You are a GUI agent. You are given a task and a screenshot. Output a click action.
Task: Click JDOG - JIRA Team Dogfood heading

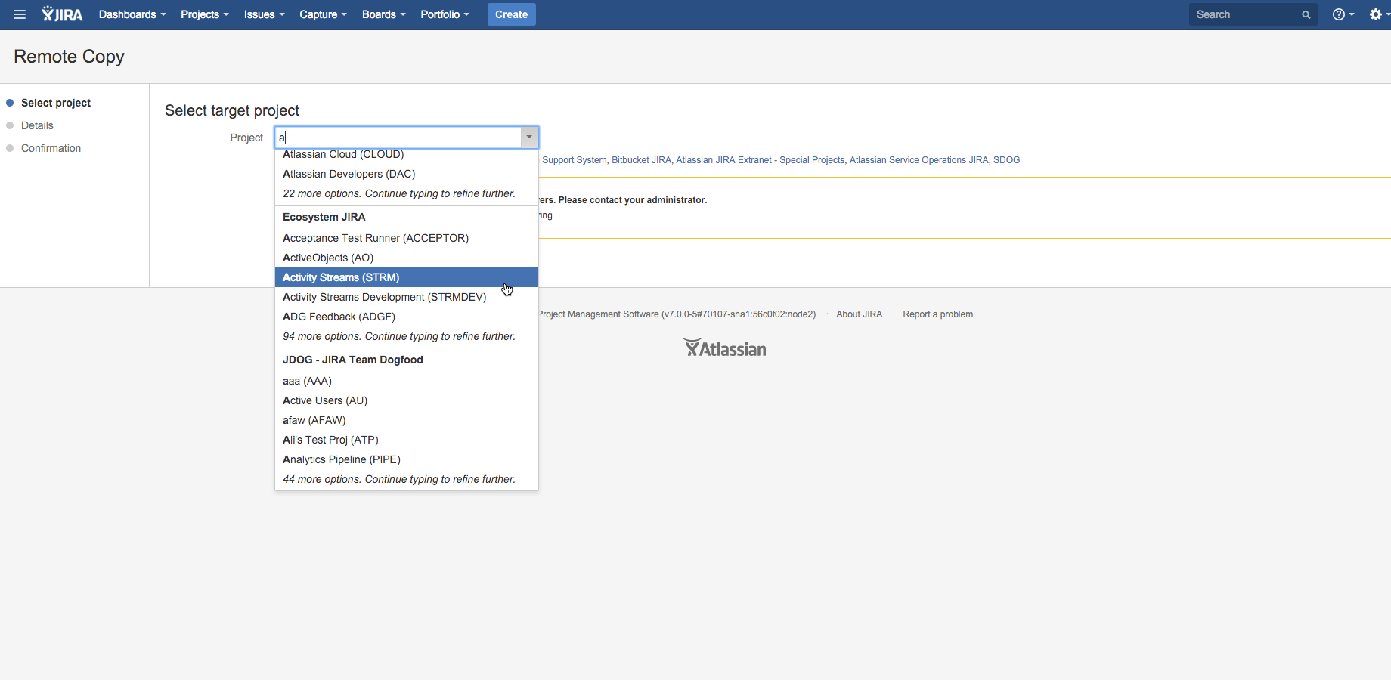[353, 360]
